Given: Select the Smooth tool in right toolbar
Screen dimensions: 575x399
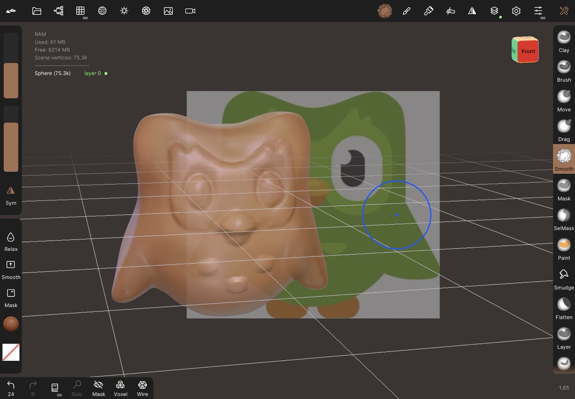Looking at the screenshot, I should coord(564,160).
